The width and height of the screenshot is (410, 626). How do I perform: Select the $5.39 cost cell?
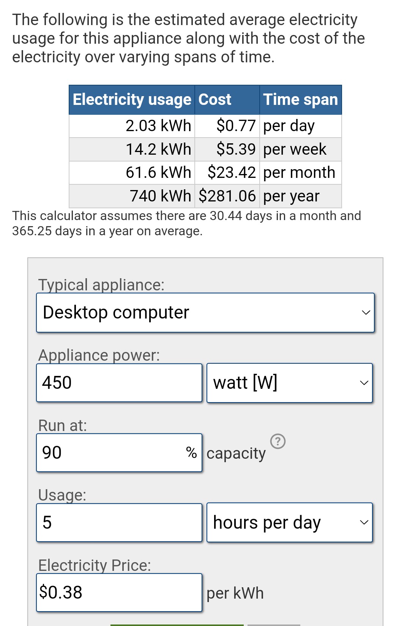(227, 149)
